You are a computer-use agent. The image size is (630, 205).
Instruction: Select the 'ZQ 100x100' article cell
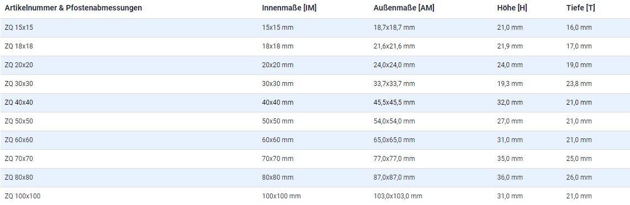23,196
